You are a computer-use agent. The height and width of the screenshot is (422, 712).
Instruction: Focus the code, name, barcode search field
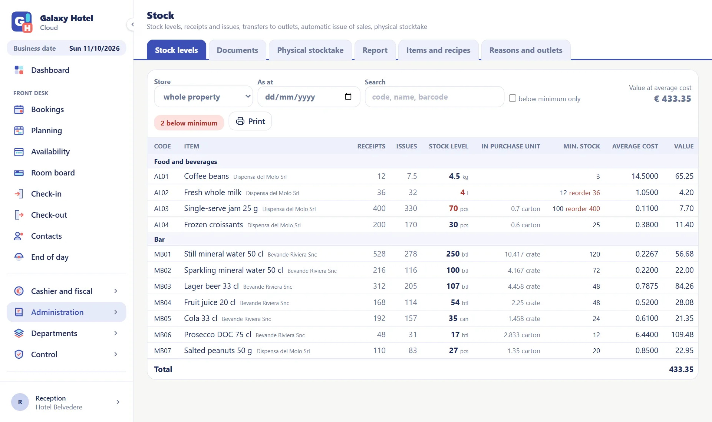point(435,97)
